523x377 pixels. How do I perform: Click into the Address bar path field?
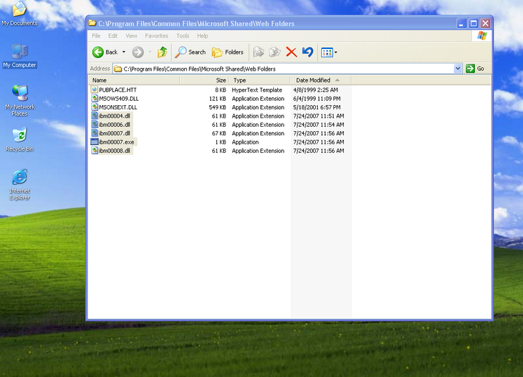pos(284,69)
